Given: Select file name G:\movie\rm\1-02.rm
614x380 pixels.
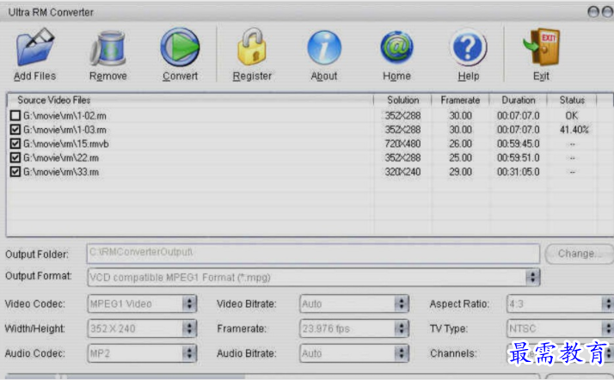Looking at the screenshot, I should (64, 116).
